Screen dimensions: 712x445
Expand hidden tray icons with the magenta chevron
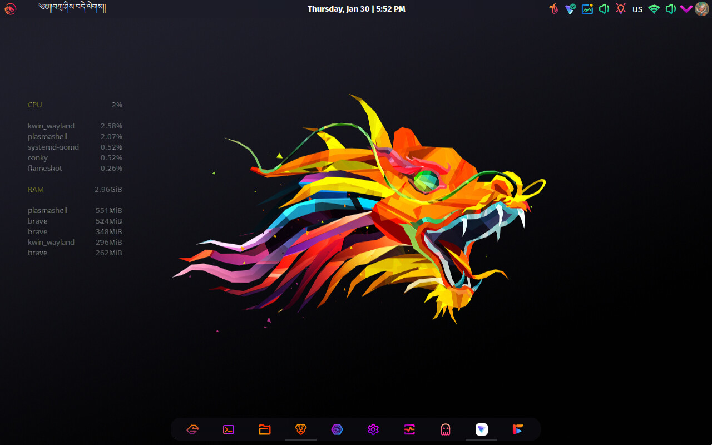[x=686, y=9]
